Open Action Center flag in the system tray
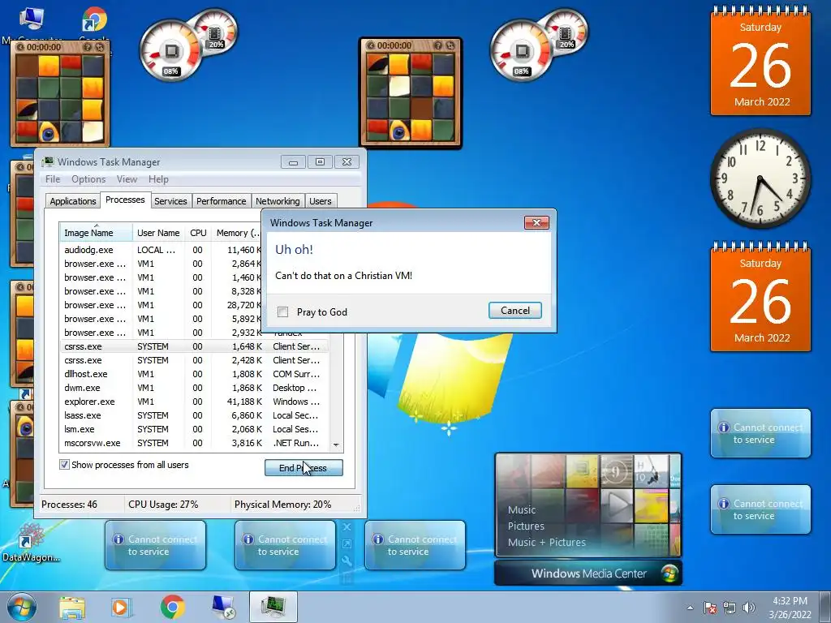This screenshot has height=623, width=831. point(710,608)
